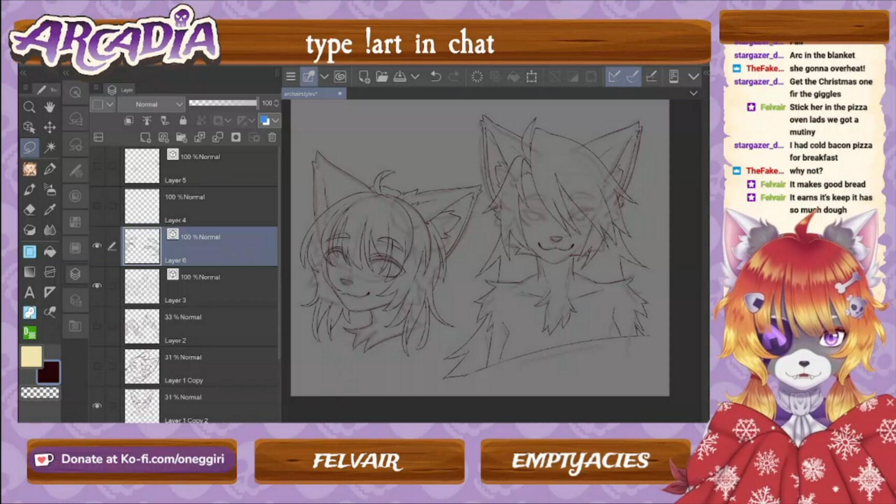Click the Delete layer trash icon

point(272,137)
